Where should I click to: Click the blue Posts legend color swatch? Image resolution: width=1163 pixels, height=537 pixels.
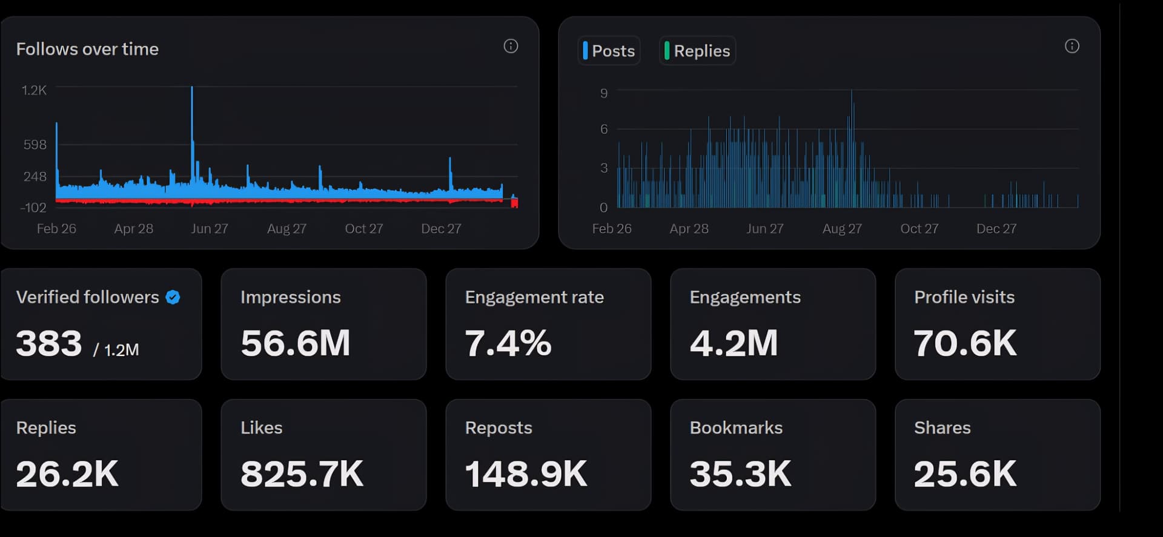[x=585, y=50]
